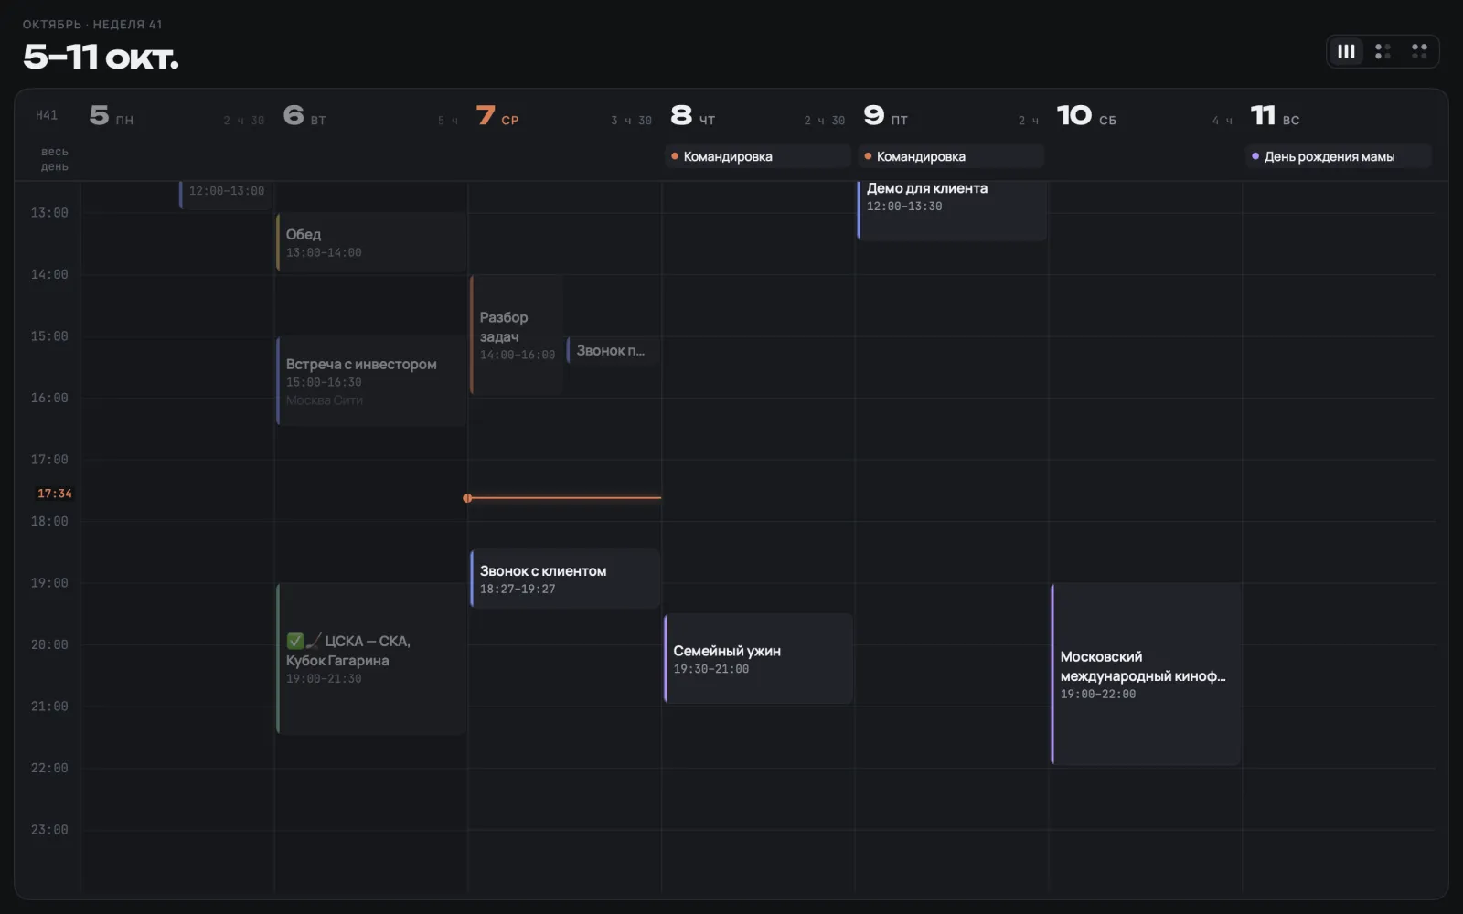
Task: Click the 14:00 hour label
Action: (x=49, y=274)
